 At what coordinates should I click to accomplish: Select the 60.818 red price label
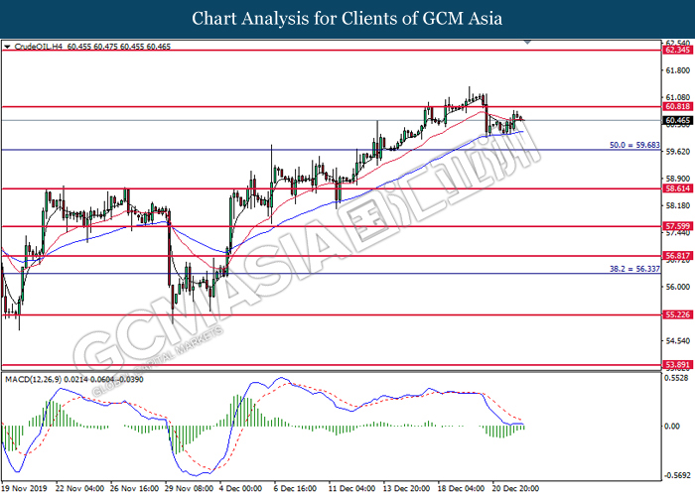click(677, 107)
